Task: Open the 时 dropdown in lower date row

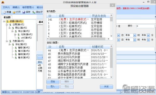Action: [x=135, y=40]
